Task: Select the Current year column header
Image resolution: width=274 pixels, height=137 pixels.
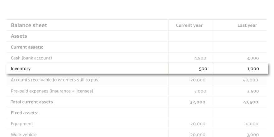Action: click(189, 26)
